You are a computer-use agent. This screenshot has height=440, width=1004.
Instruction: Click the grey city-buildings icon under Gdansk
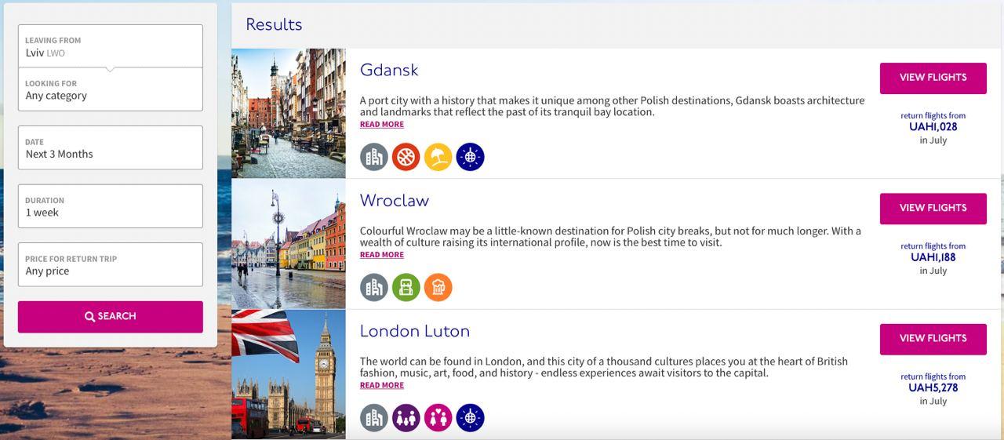pyautogui.click(x=374, y=157)
